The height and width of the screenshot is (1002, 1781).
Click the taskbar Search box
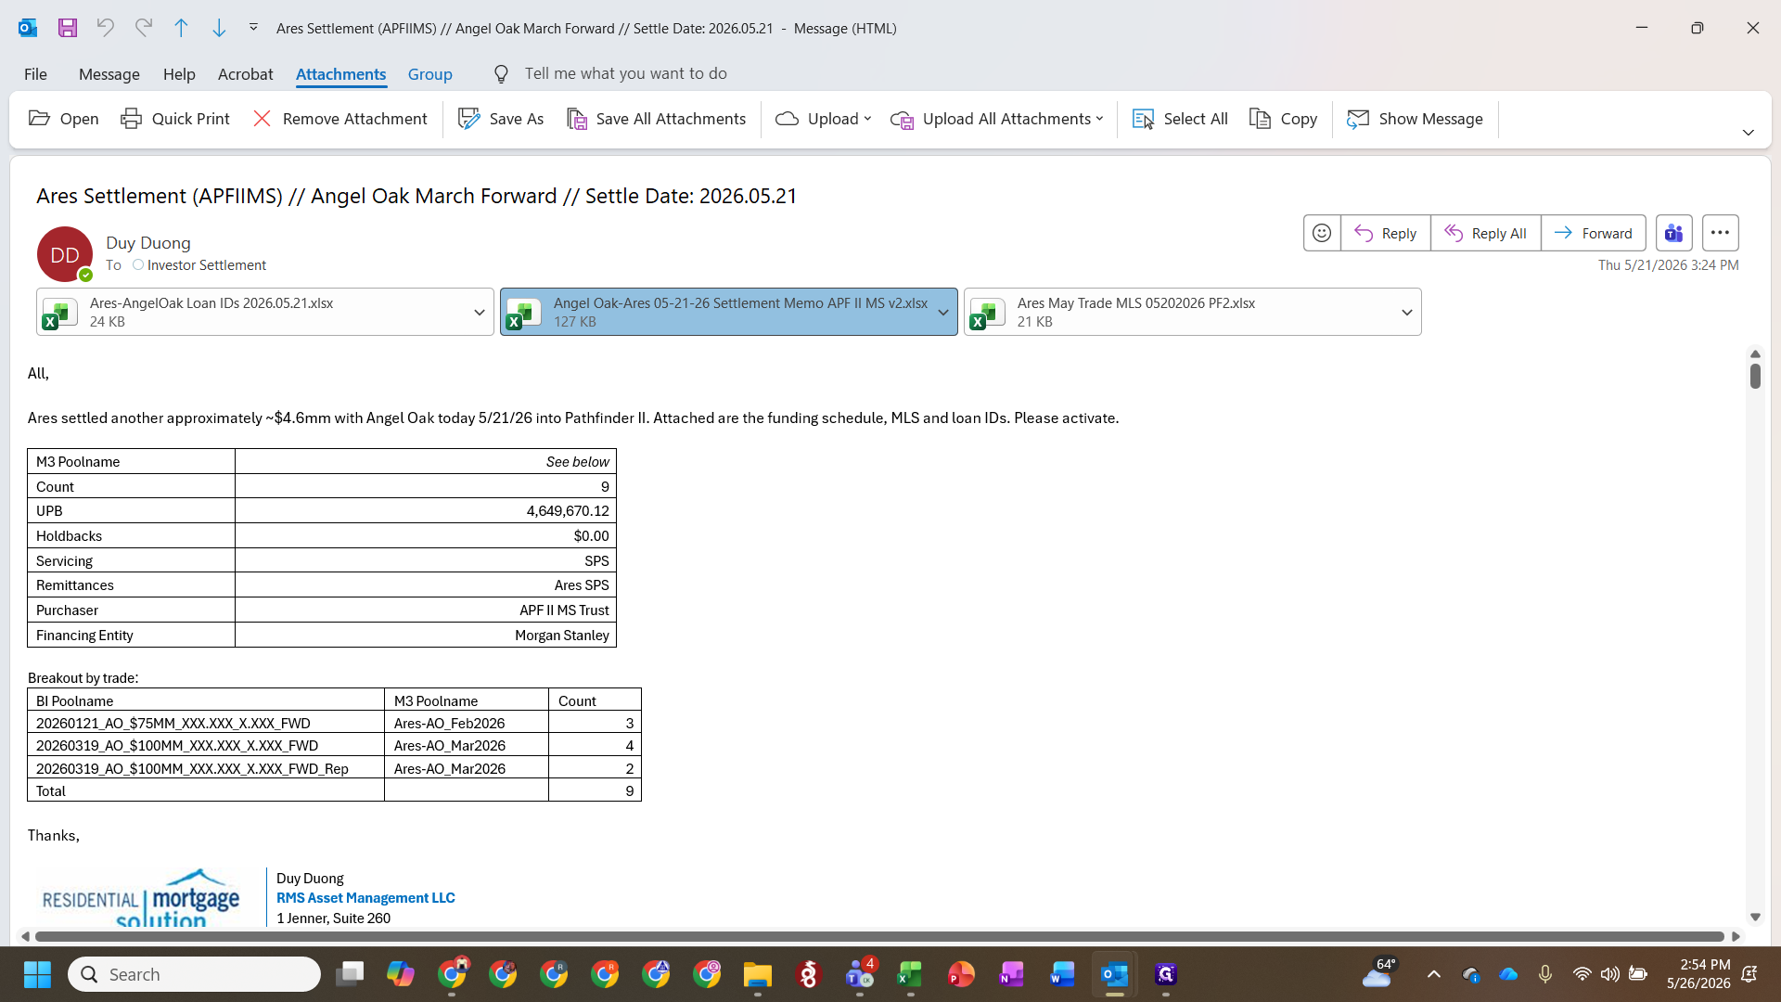pos(195,974)
